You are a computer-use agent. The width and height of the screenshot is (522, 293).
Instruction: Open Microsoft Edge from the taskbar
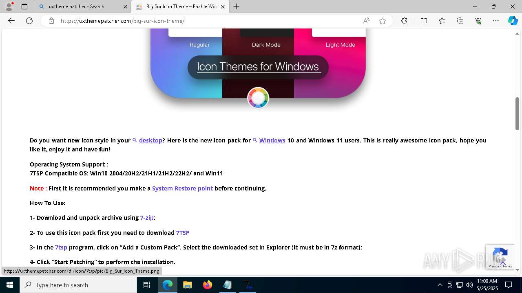[168, 285]
